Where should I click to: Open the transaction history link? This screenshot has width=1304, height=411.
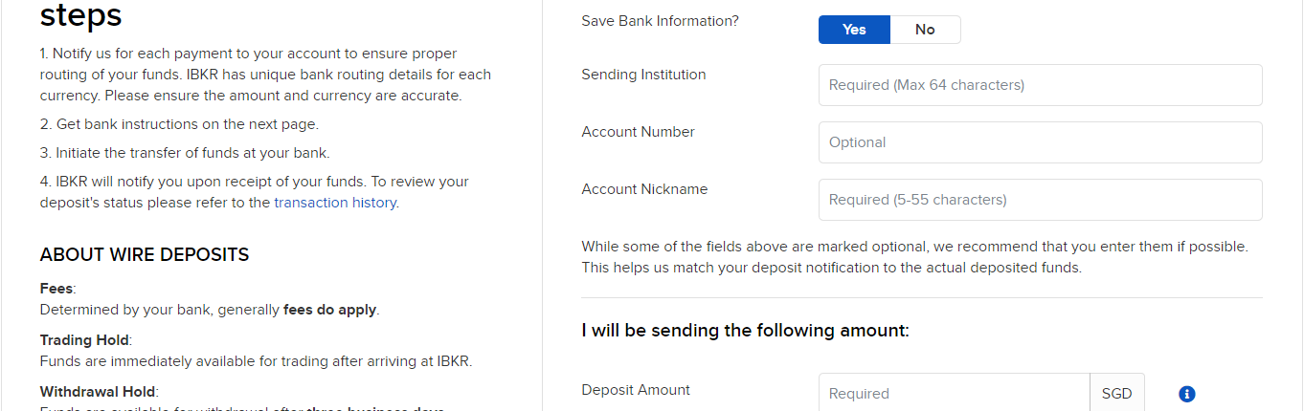click(x=335, y=203)
